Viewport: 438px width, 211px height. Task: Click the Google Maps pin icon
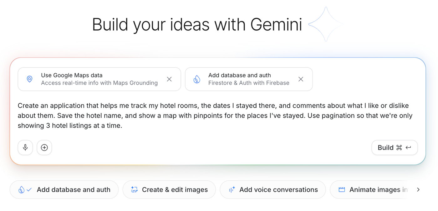pos(30,79)
